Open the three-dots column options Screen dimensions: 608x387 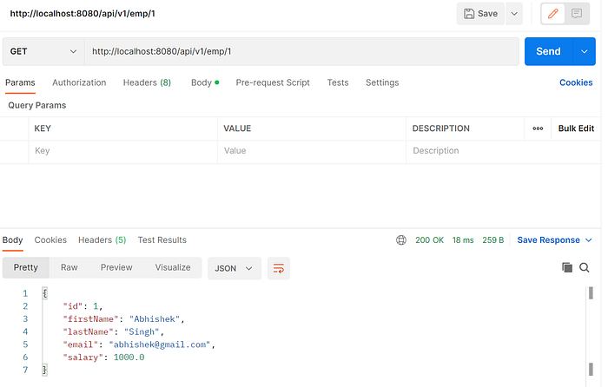coord(538,128)
